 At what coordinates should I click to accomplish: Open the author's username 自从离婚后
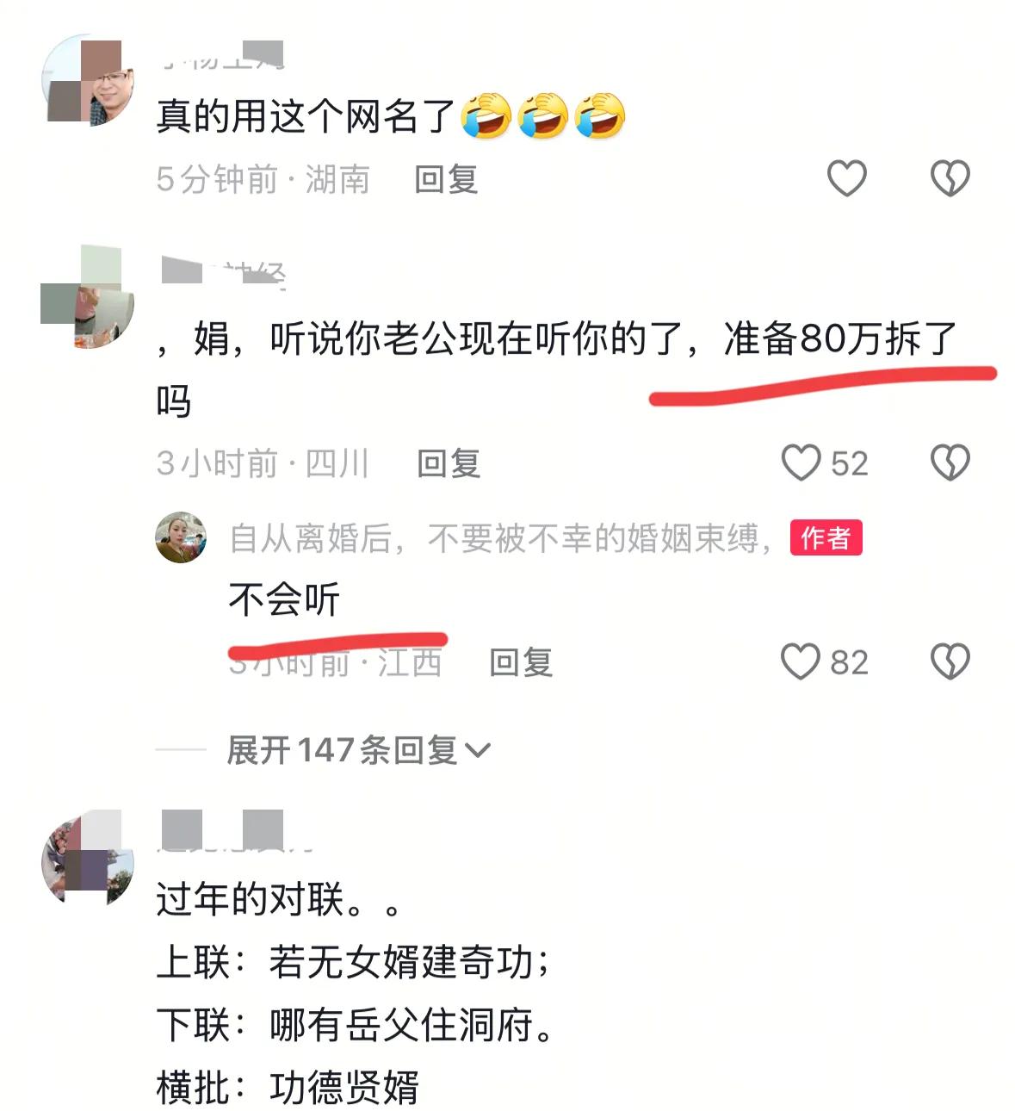pyautogui.click(x=501, y=538)
